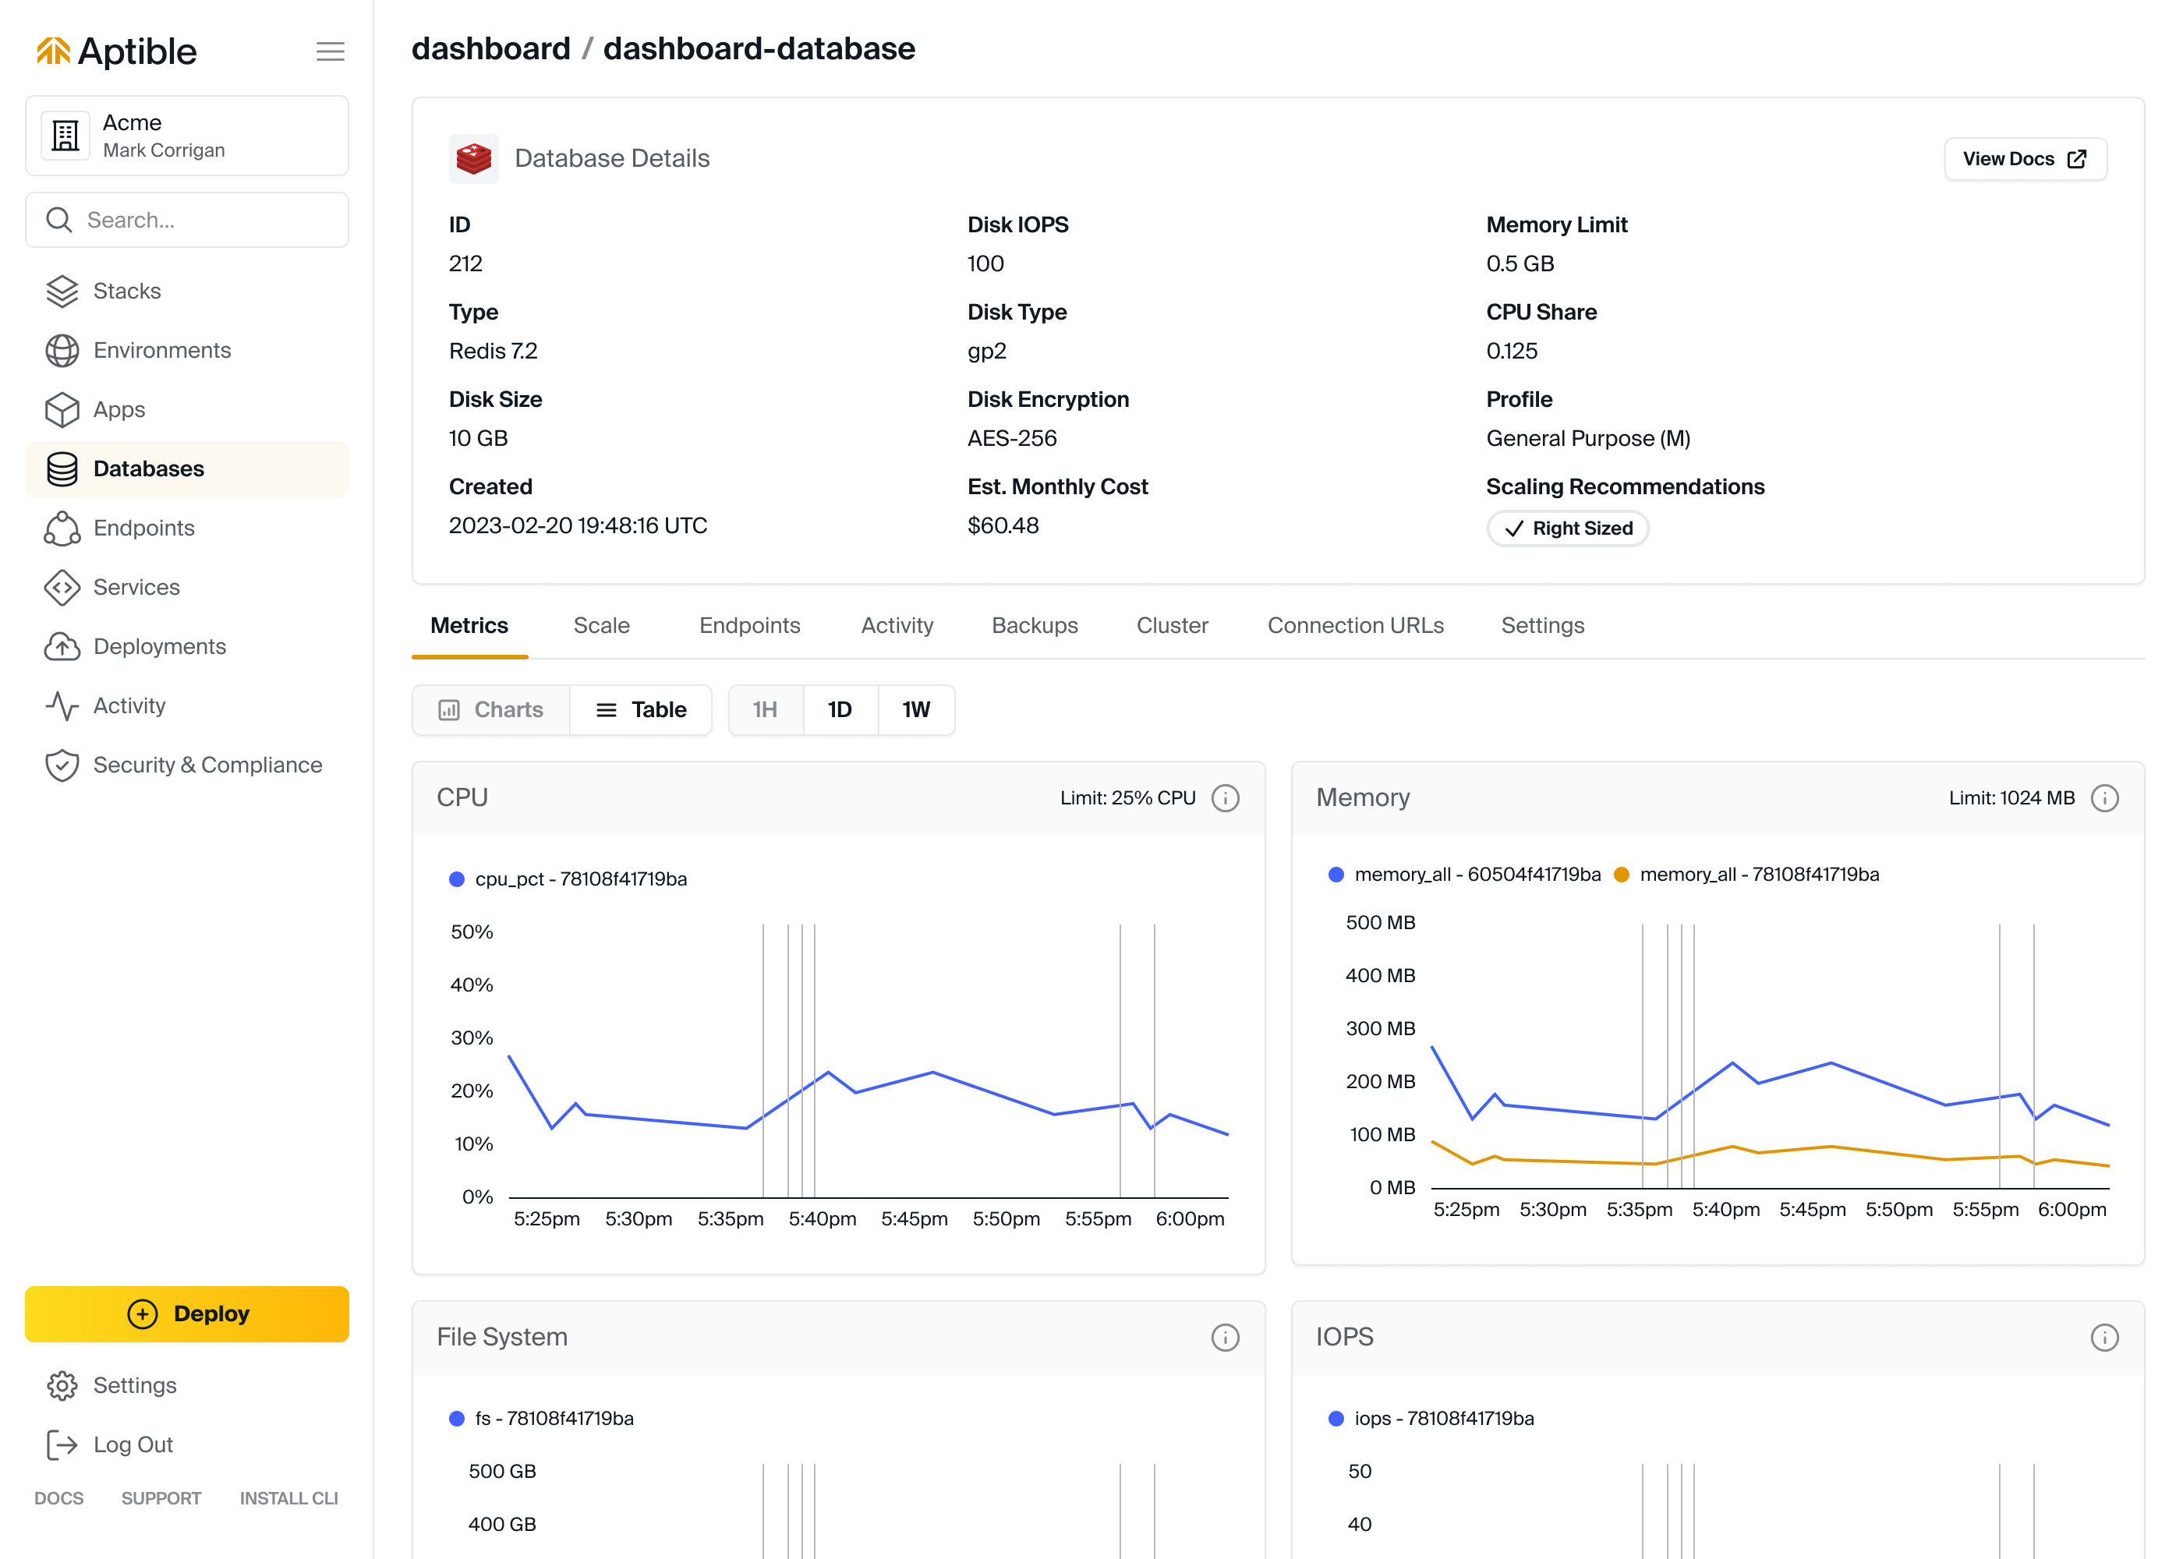The width and height of the screenshot is (2183, 1559).
Task: Click the Redis database icon
Action: click(x=474, y=158)
